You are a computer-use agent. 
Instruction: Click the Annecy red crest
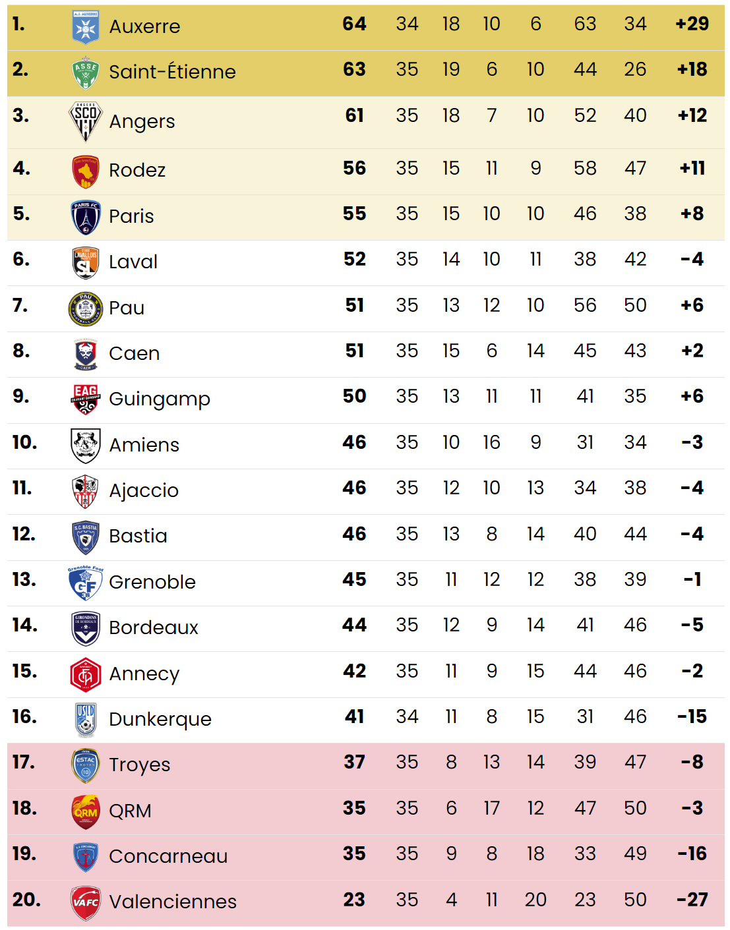86,674
